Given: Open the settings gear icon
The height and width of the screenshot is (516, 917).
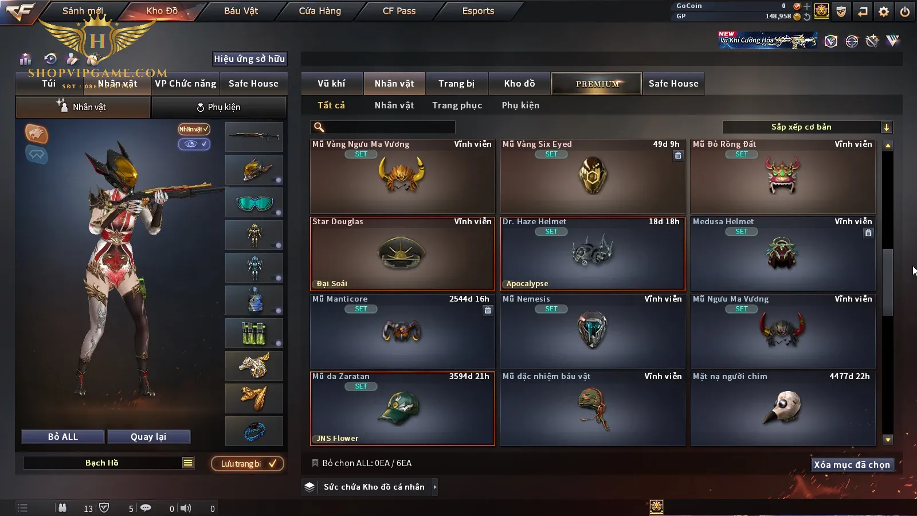Looking at the screenshot, I should 884,11.
